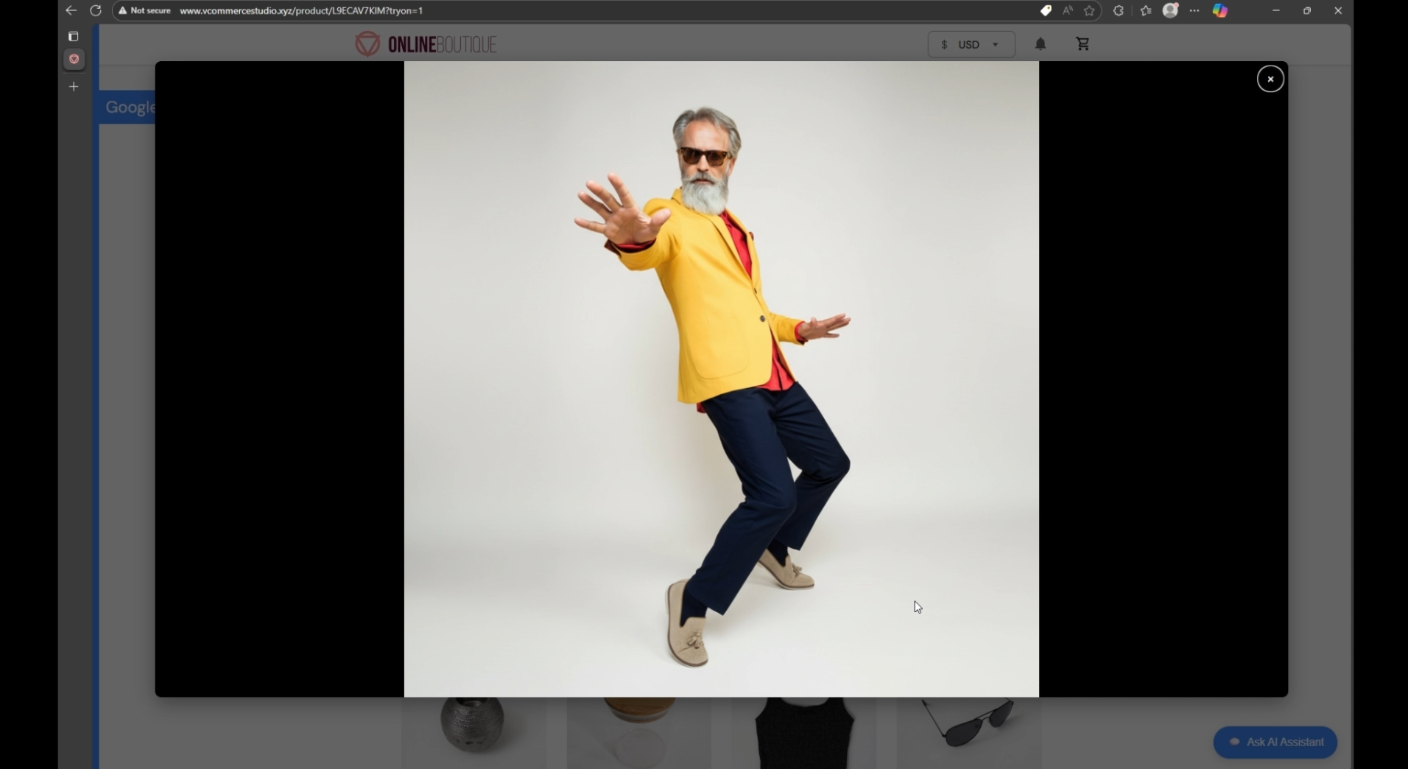Viewport: 1408px width, 769px height.
Task: Open the notifications bell
Action: tap(1041, 44)
